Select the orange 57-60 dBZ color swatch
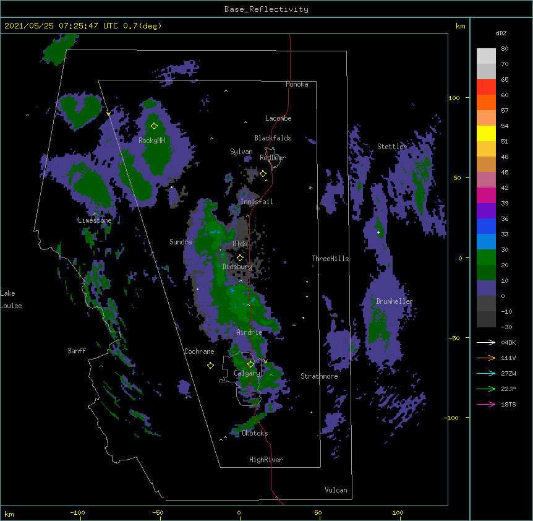The height and width of the screenshot is (521, 533). [486, 102]
